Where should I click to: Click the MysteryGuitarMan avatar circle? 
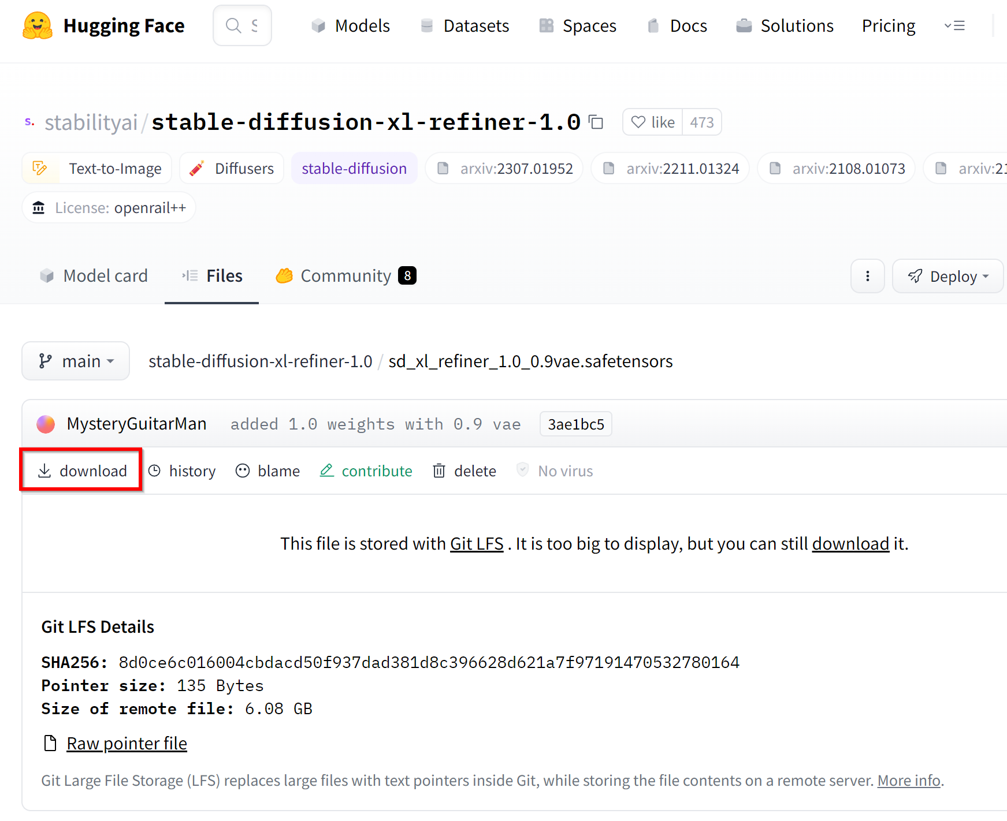pyautogui.click(x=46, y=424)
